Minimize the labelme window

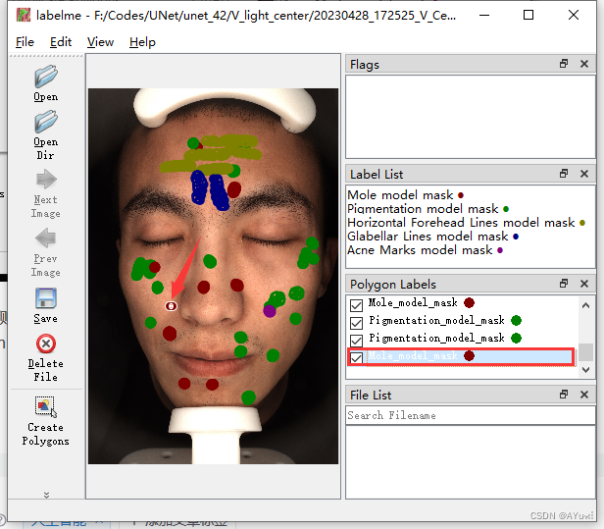click(484, 15)
